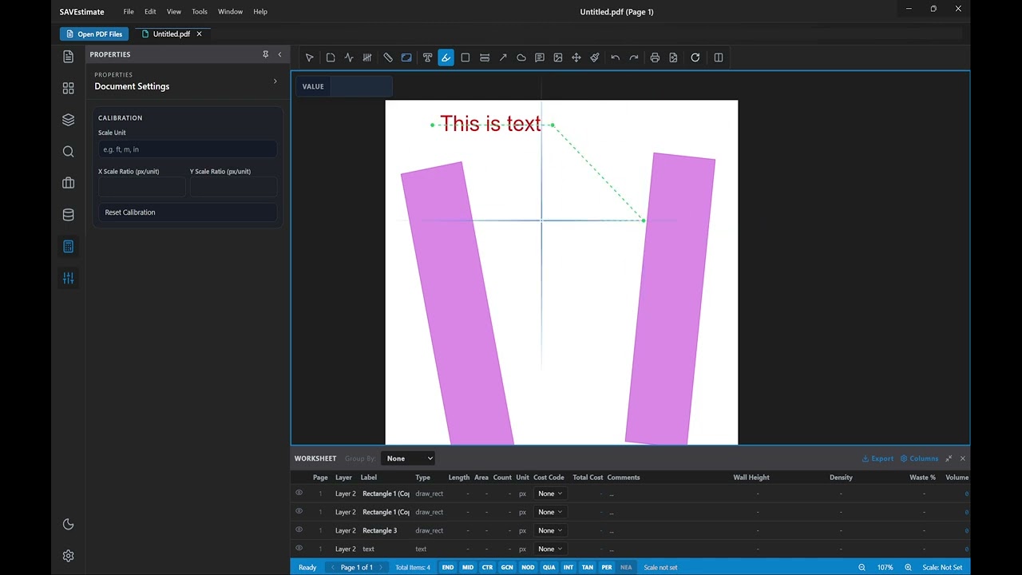
Task: Click Reset Calibration button
Action: point(188,212)
